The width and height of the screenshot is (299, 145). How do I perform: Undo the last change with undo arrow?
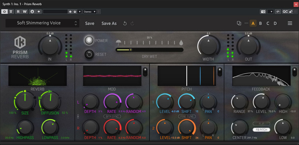125,23
